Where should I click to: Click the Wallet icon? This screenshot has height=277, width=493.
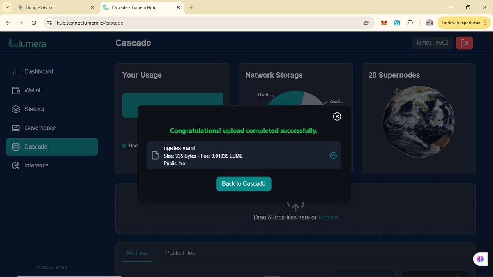16,90
